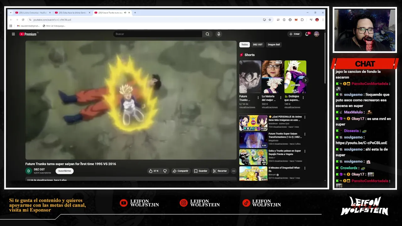Open the bookmarks bar apps grid
The width and height of the screenshot is (402, 226).
coord(11,26)
